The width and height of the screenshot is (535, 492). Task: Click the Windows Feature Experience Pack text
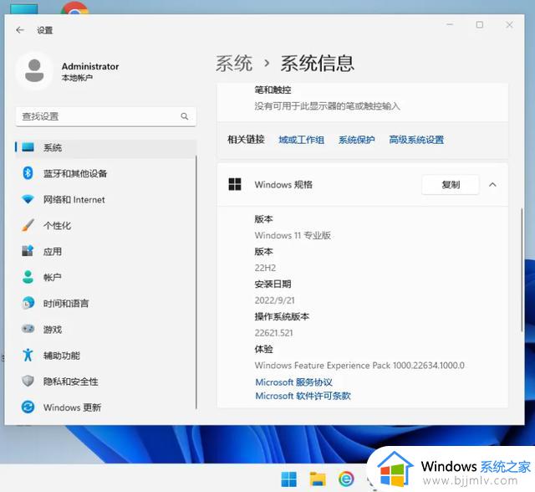tap(359, 366)
